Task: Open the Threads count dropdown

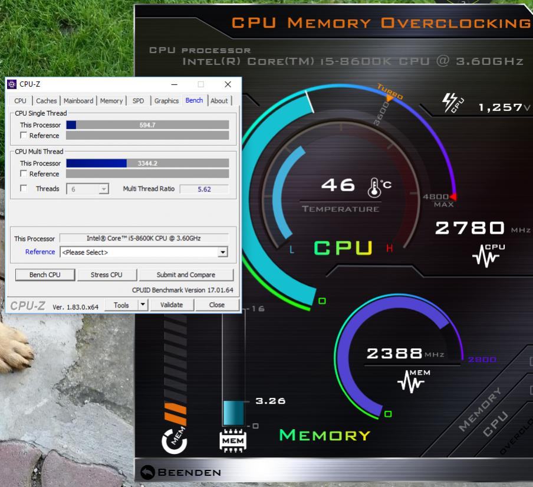Action: (103, 189)
